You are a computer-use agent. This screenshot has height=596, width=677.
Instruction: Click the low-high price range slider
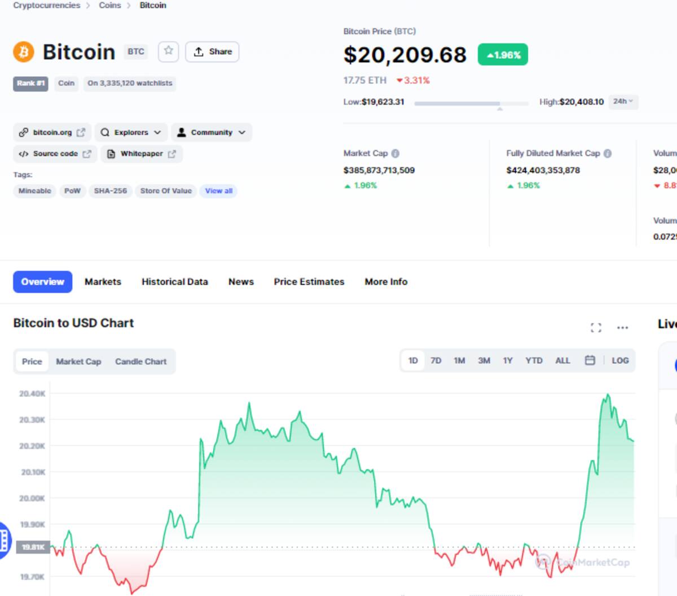471,103
